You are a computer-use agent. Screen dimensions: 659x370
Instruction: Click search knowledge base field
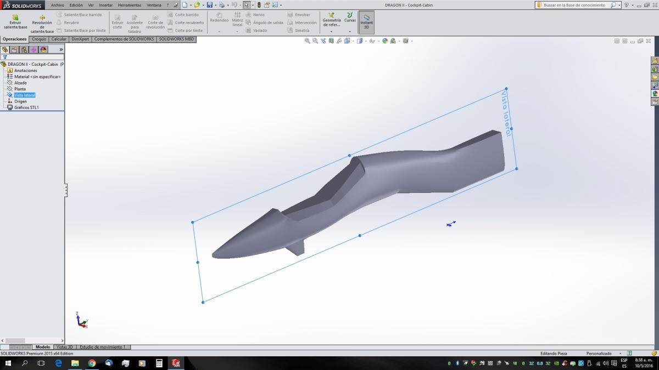tap(578, 5)
